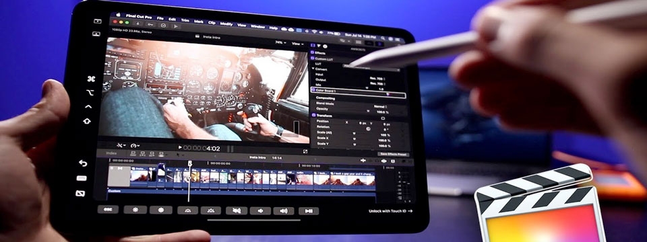
Task: Open the File menu
Action: tap(160, 19)
